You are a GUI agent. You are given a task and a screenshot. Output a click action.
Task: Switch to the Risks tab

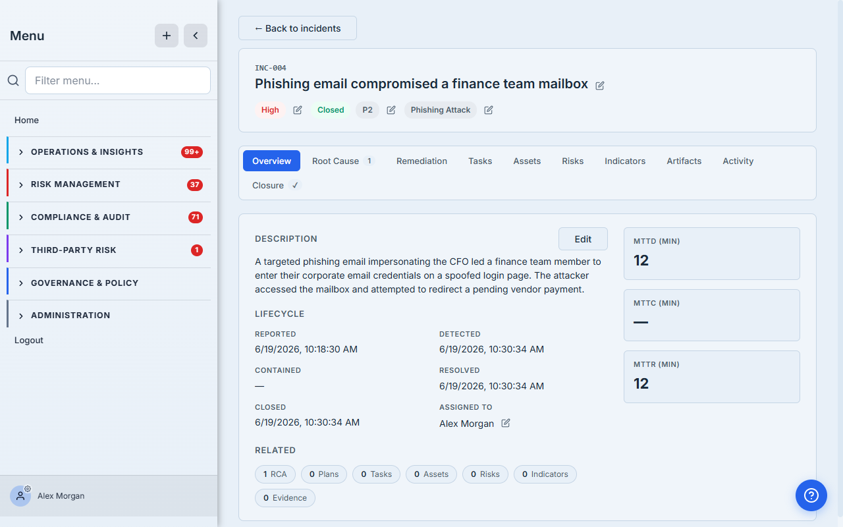[x=573, y=161]
